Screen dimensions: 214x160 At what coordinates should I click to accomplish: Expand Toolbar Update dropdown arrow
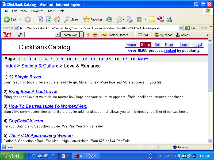132,35
